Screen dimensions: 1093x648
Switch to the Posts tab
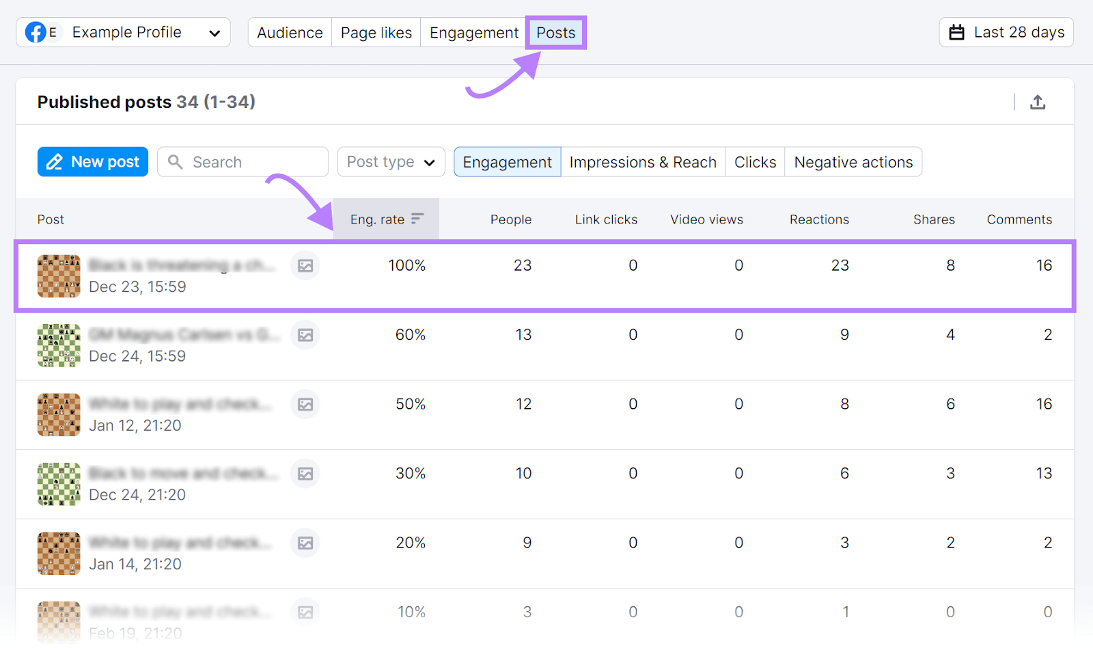[x=555, y=32]
